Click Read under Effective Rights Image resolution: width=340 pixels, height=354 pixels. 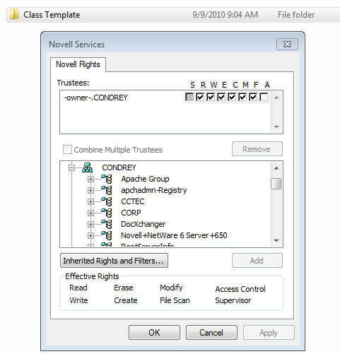click(78, 288)
